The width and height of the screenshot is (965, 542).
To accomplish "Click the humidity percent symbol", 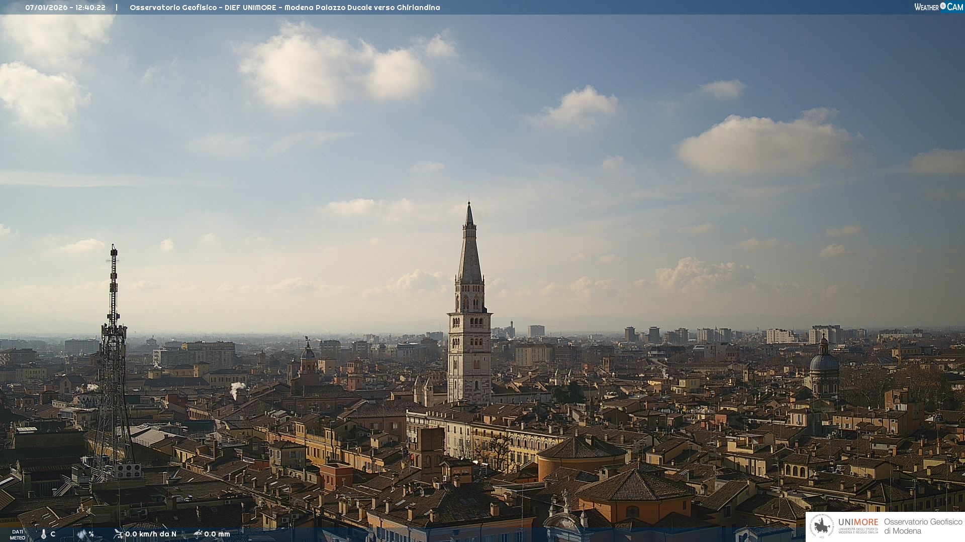I will (x=91, y=534).
